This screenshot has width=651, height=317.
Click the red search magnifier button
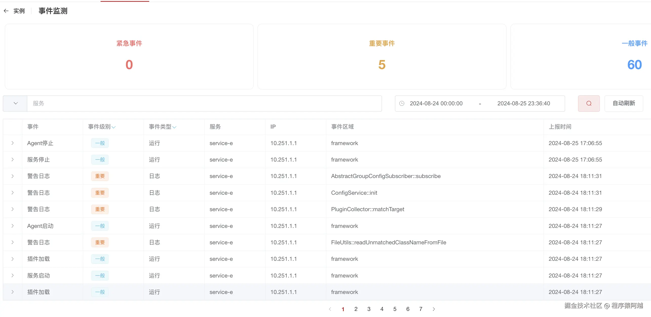pyautogui.click(x=589, y=103)
